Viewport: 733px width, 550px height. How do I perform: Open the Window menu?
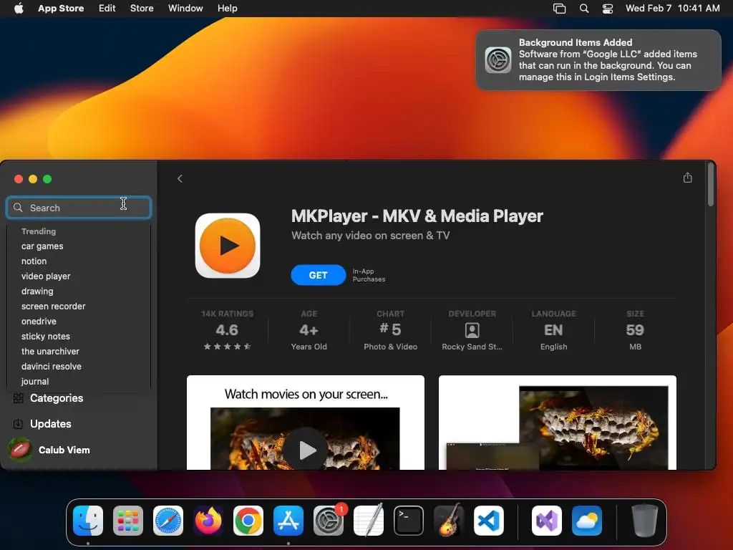click(185, 9)
